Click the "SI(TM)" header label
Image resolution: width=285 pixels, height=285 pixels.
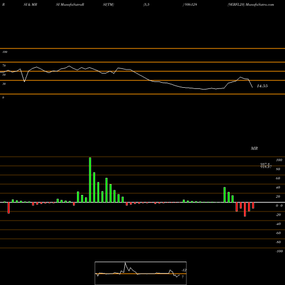[108, 5]
